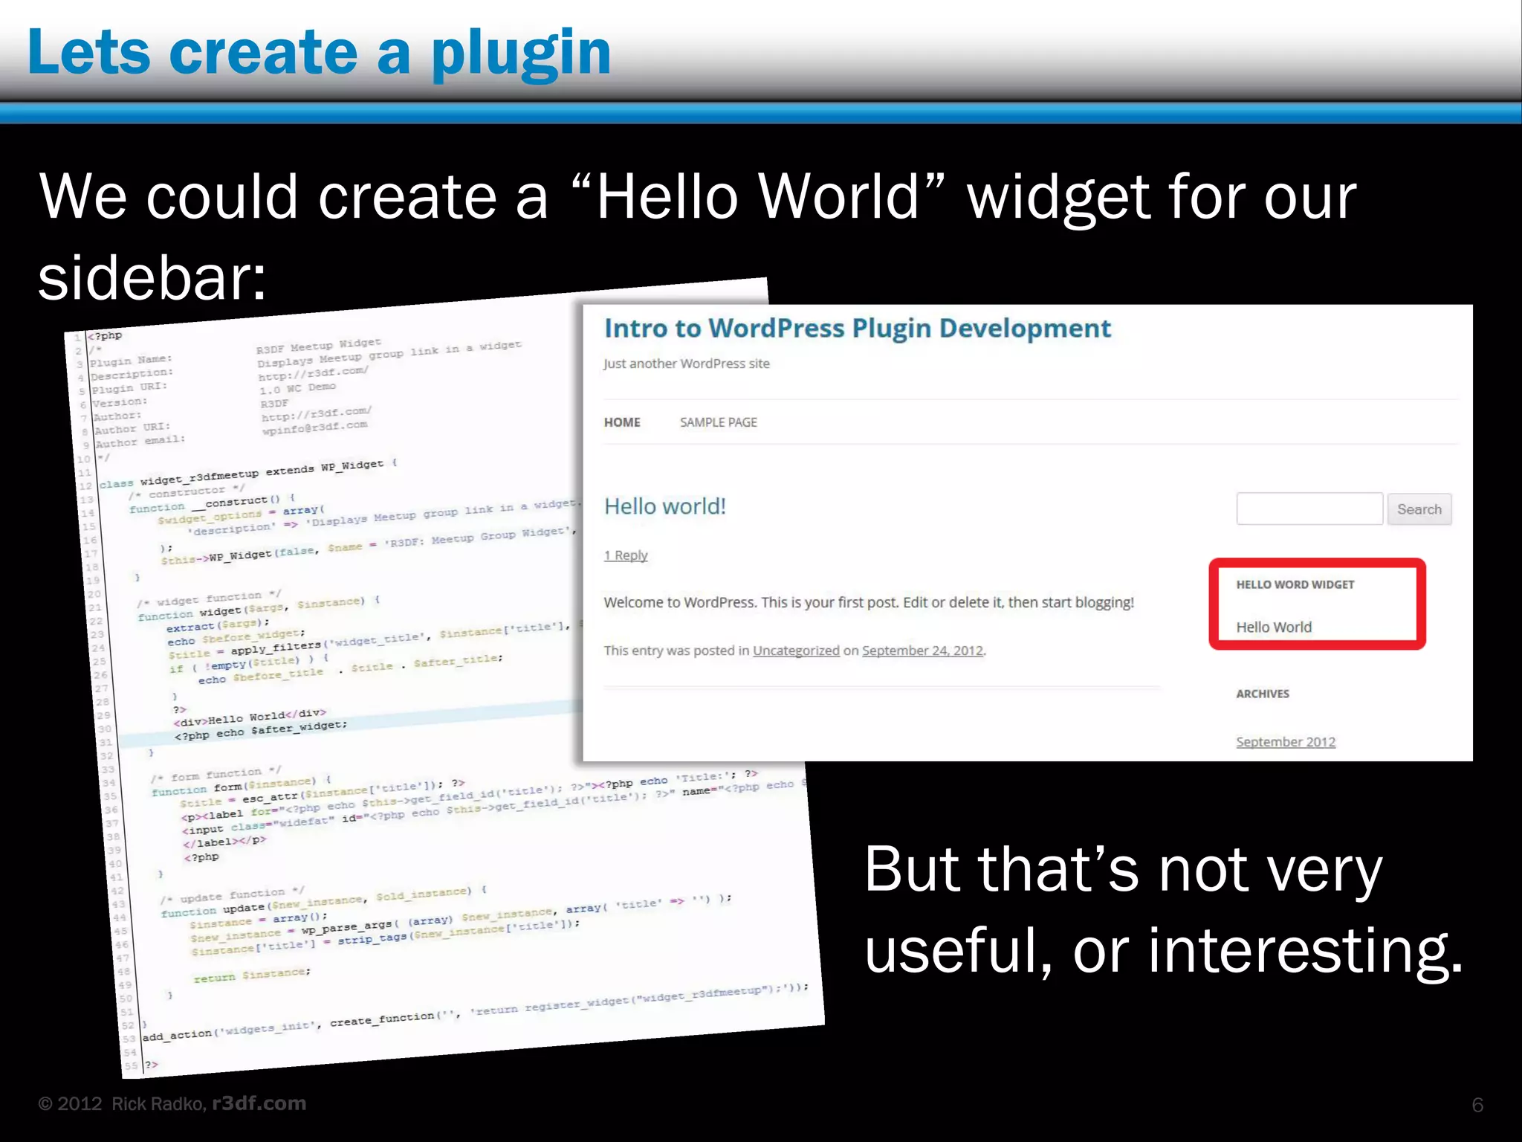Open the HOME menu item
The height and width of the screenshot is (1142, 1522).
[x=622, y=422]
